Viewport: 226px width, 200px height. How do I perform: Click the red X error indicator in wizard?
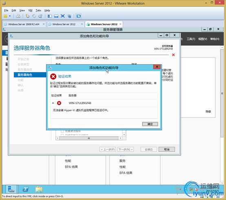tap(173, 55)
